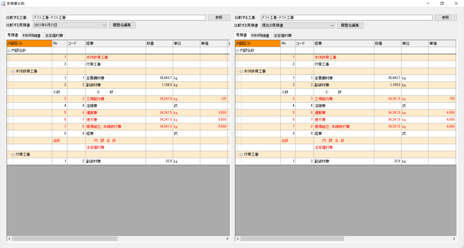This screenshot has width=464, height=248.
Task: Open the 現在の見積書 dropdown on right
Action: click(332, 25)
